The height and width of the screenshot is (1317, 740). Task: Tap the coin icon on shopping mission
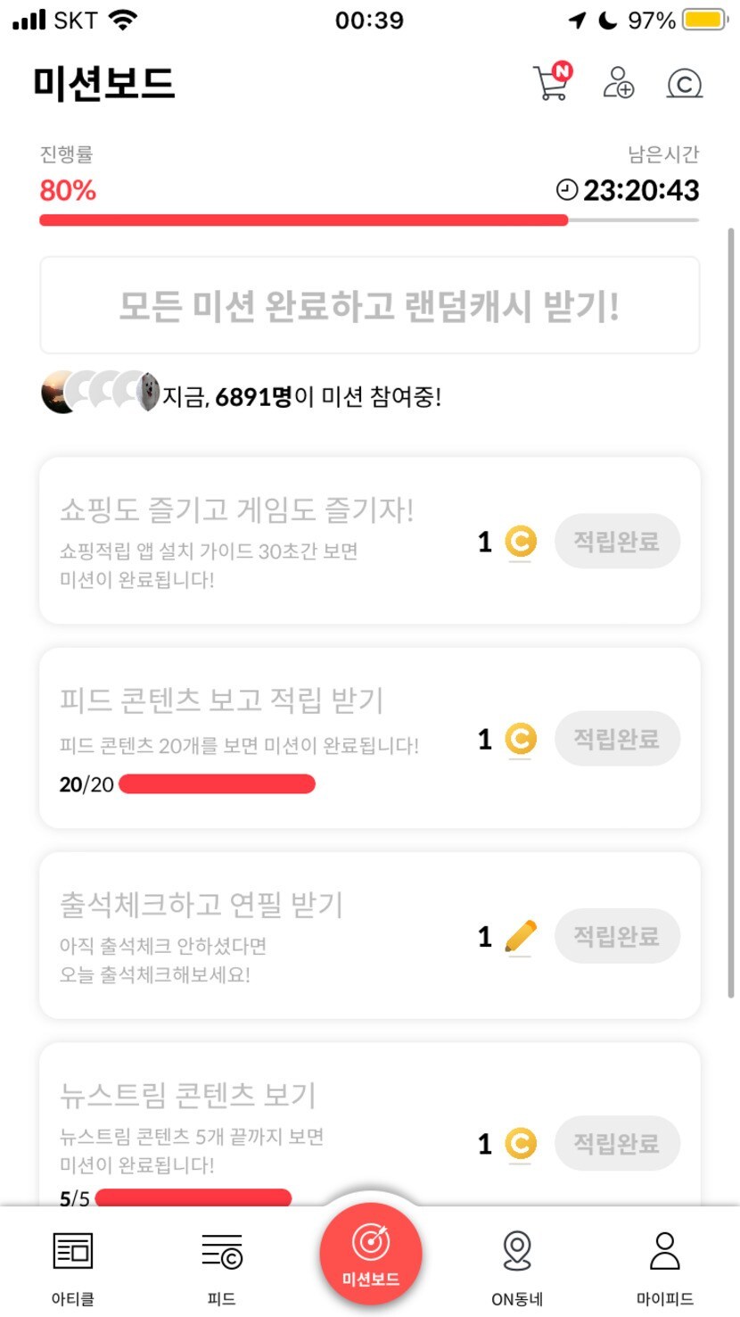pyautogui.click(x=521, y=541)
